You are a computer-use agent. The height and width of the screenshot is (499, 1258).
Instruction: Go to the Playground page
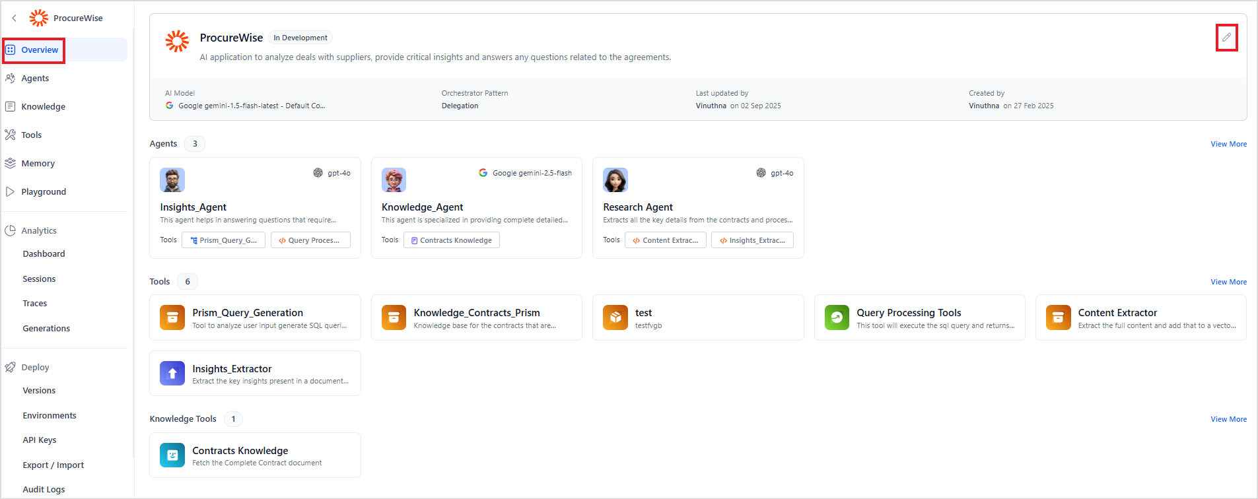coord(44,192)
